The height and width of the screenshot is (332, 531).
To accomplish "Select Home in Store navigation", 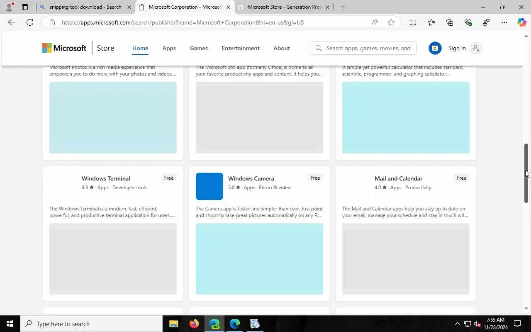I will pos(140,48).
